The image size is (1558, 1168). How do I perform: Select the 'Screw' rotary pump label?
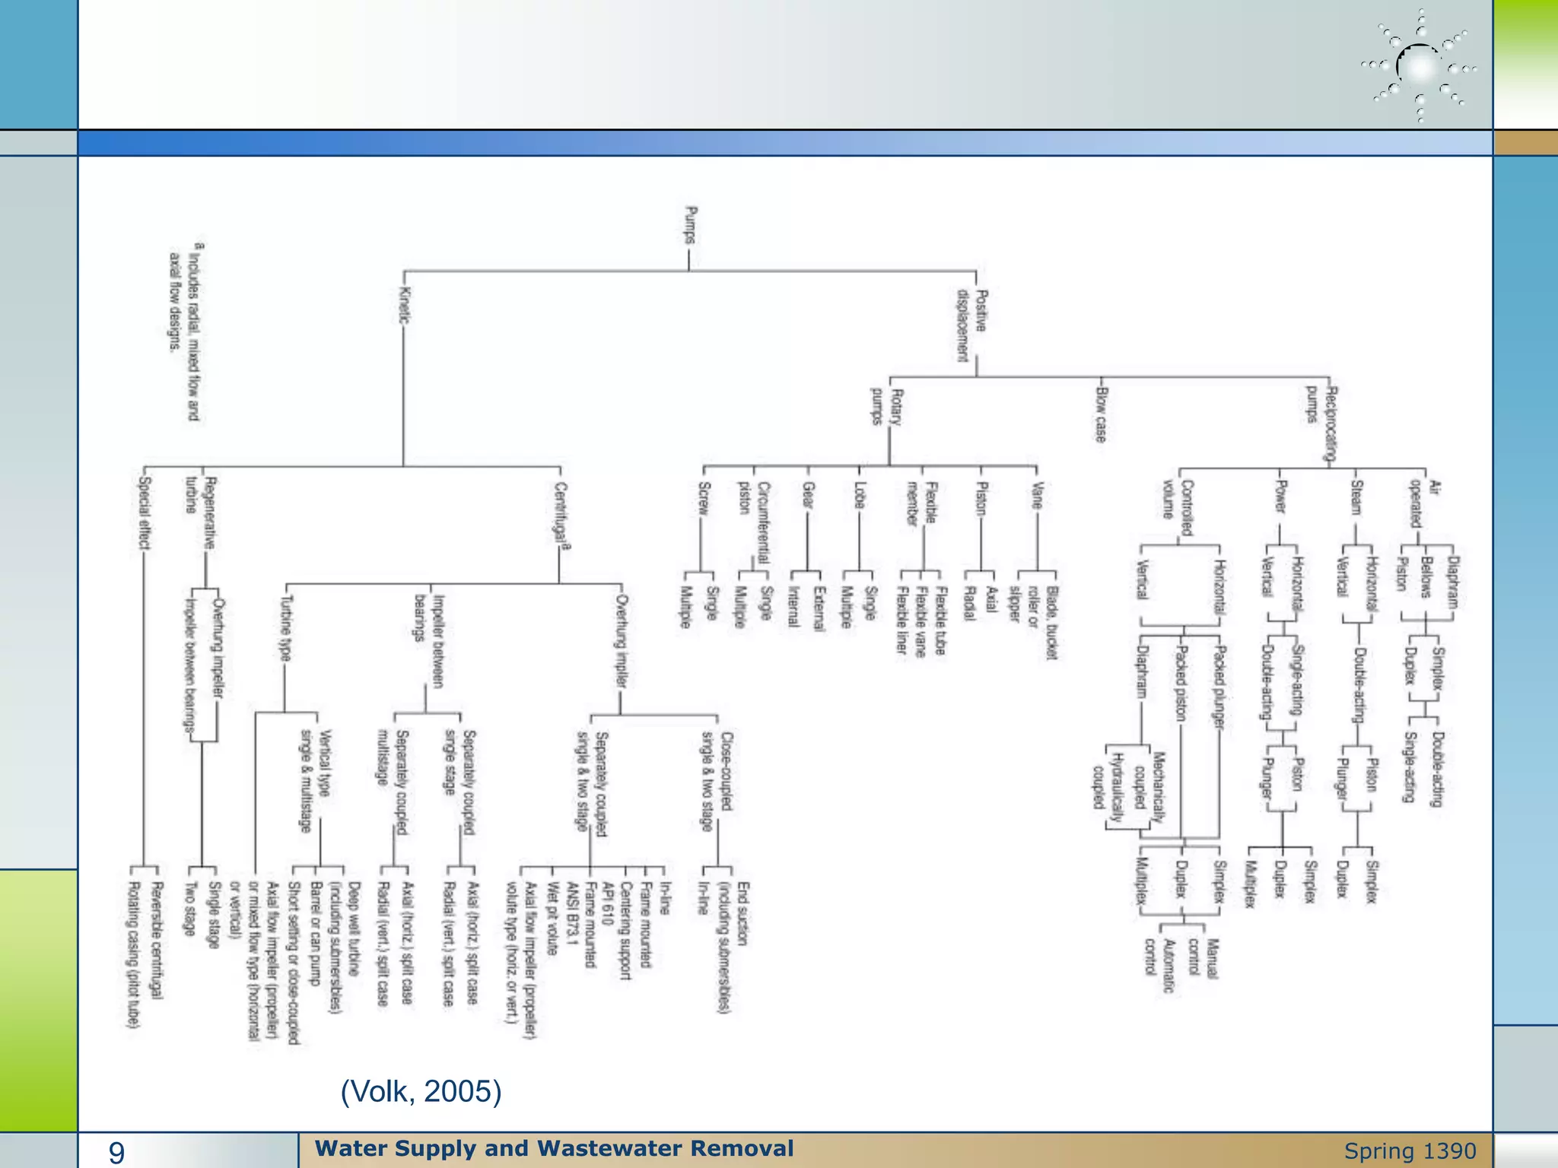(x=704, y=499)
